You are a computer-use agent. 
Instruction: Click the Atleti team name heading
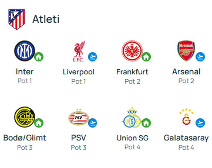click(46, 19)
